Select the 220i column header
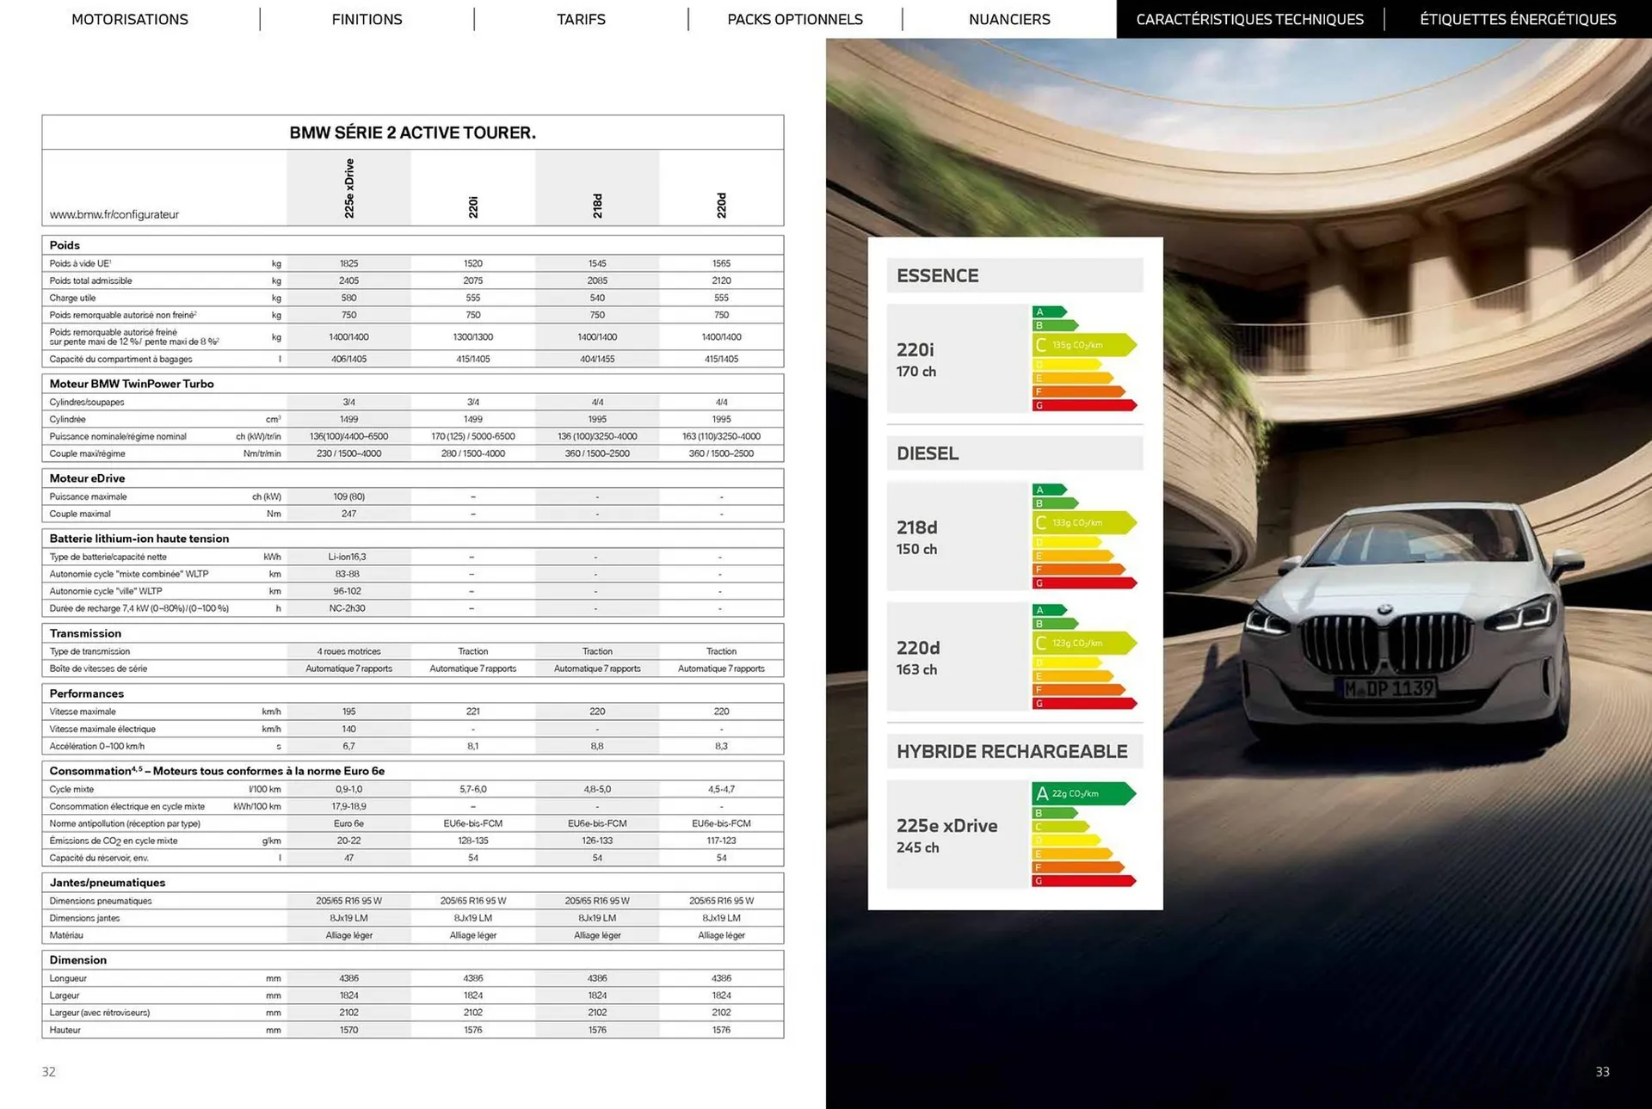Screen dimensions: 1652x1109 pos(472,202)
